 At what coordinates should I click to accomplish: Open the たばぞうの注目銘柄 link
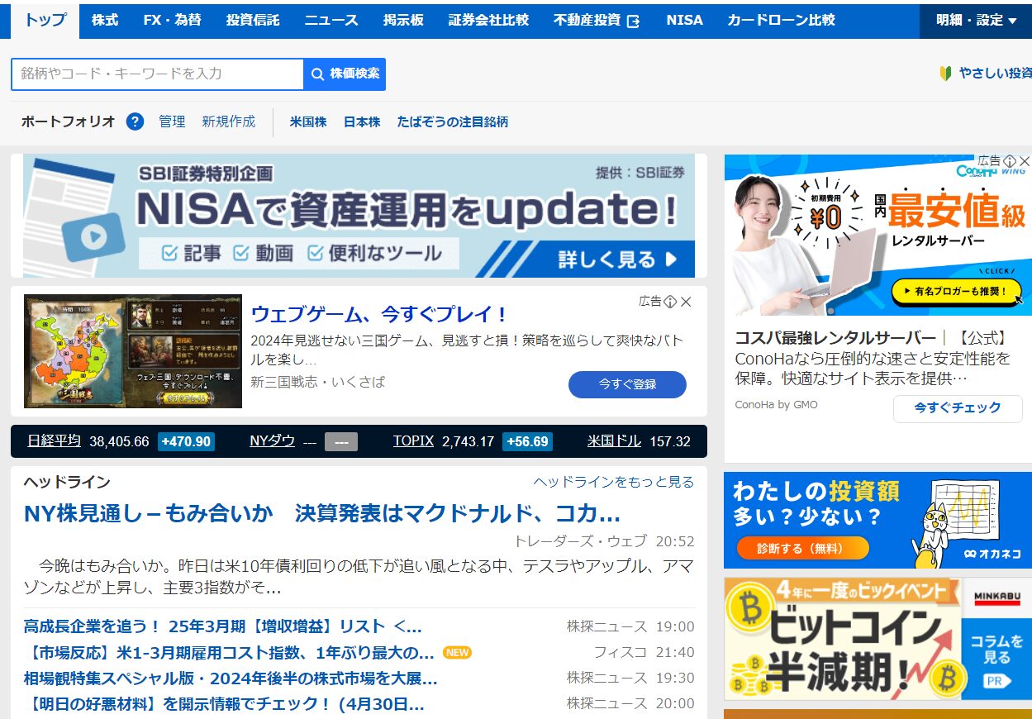point(452,121)
